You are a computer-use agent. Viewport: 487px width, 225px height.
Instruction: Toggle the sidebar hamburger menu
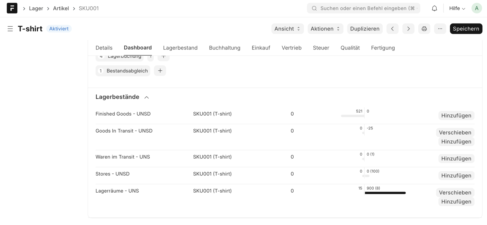tap(10, 29)
